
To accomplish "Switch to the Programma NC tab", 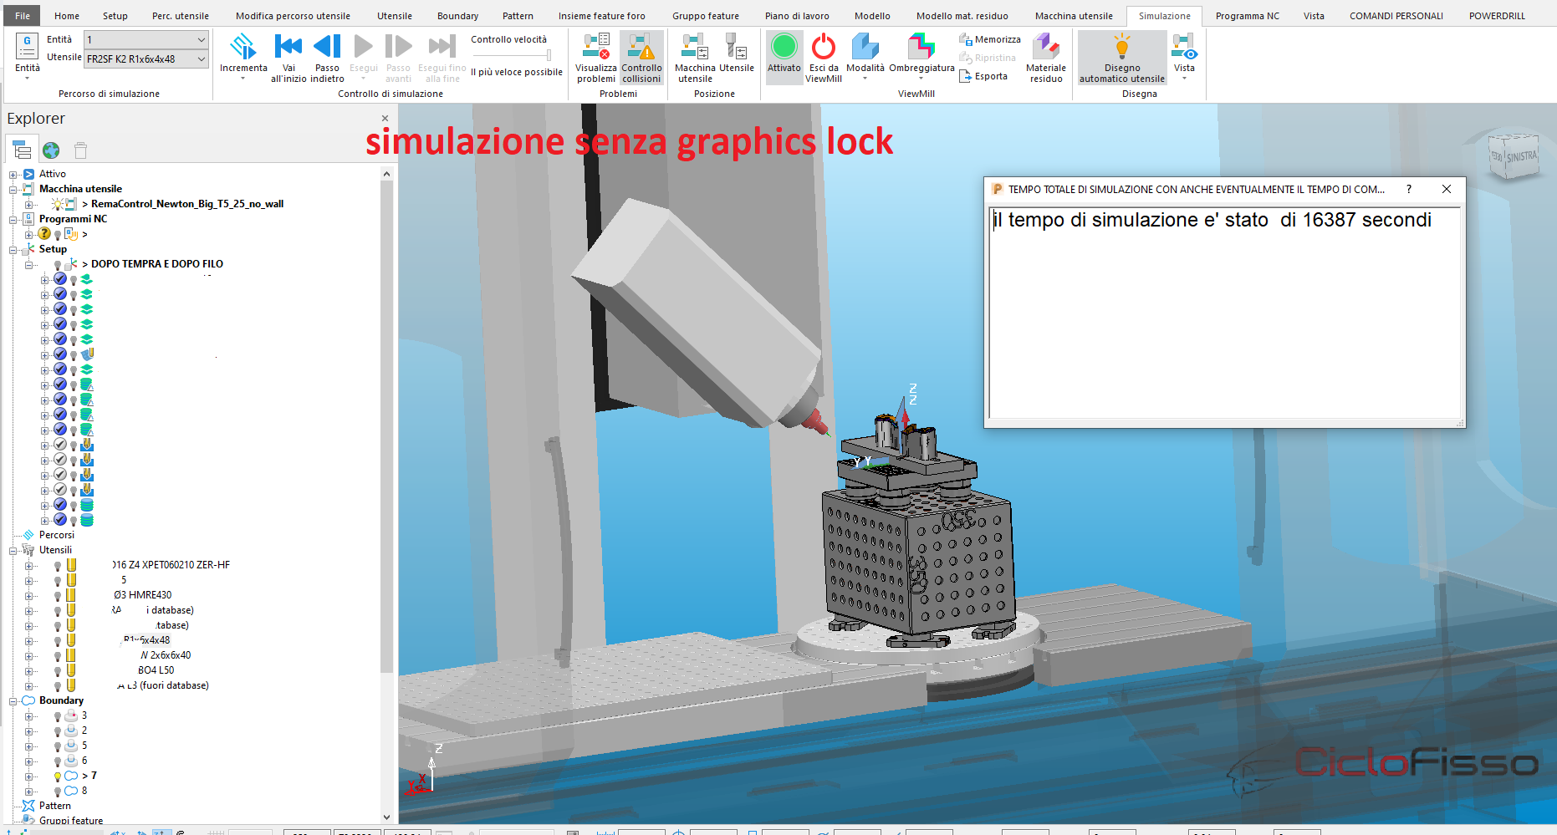I will coord(1247,16).
